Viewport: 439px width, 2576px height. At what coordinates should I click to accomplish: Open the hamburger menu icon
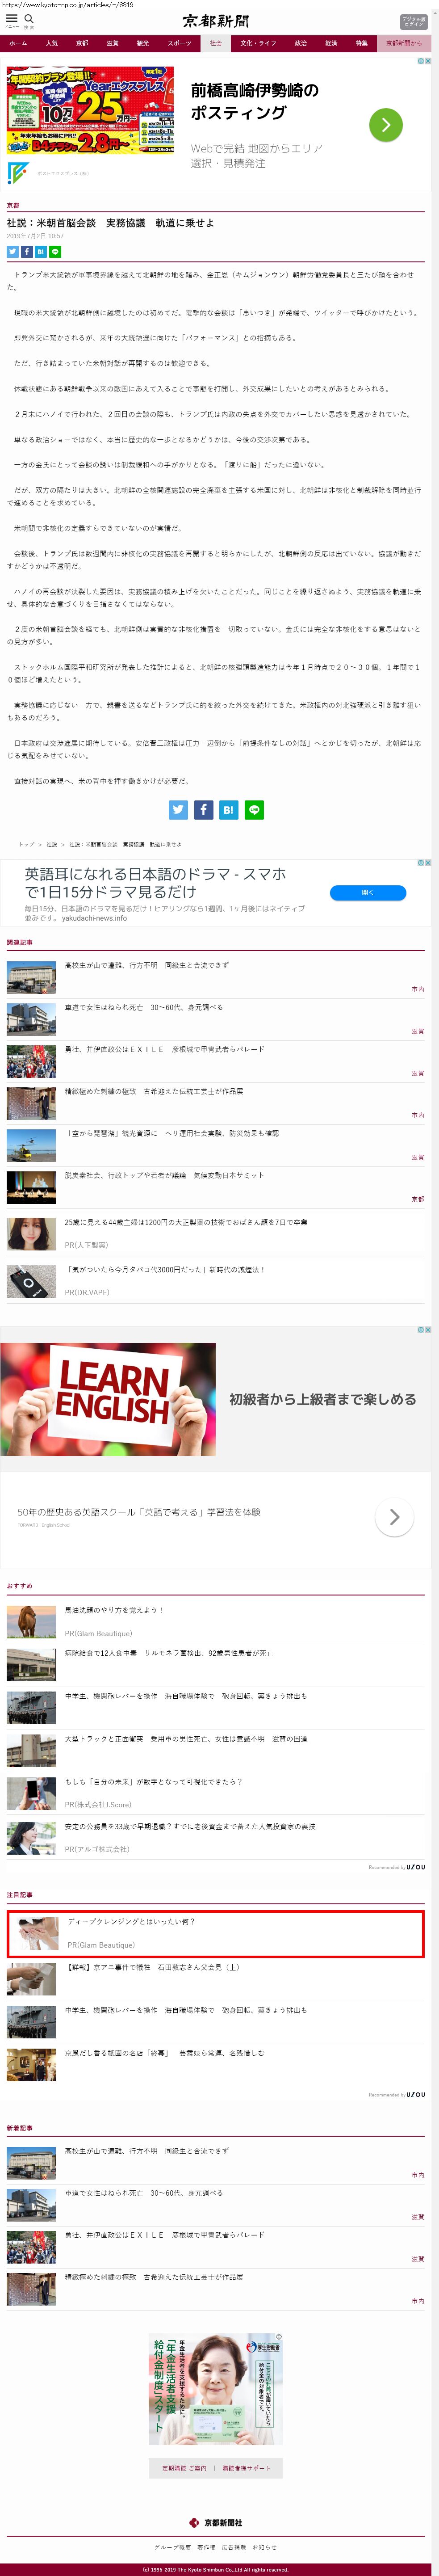12,19
